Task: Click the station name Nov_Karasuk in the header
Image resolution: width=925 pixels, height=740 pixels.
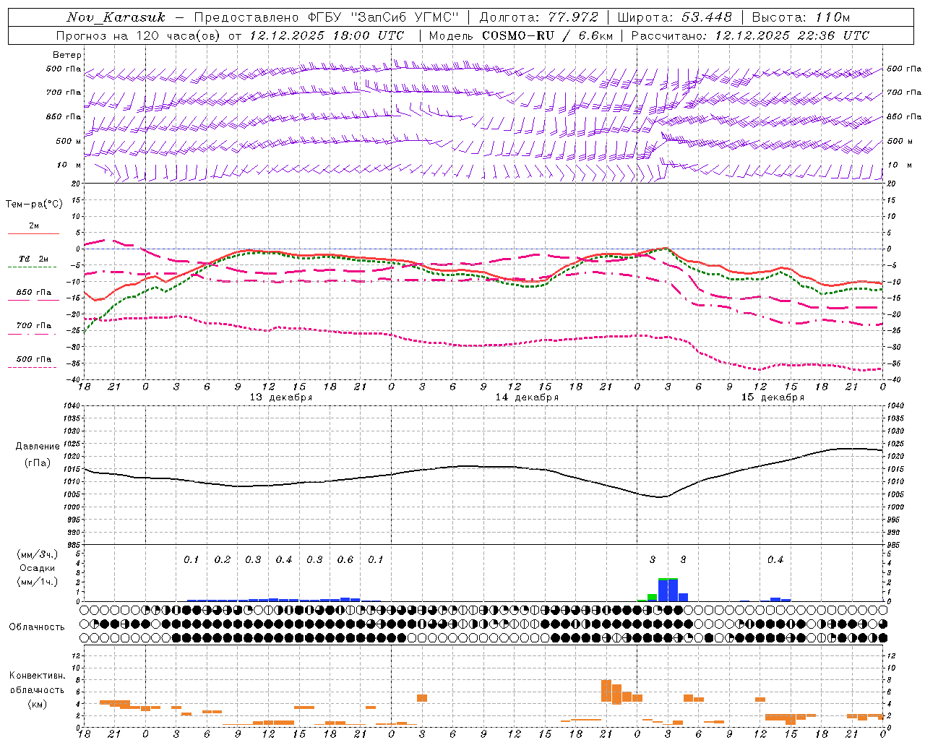Action: (116, 17)
